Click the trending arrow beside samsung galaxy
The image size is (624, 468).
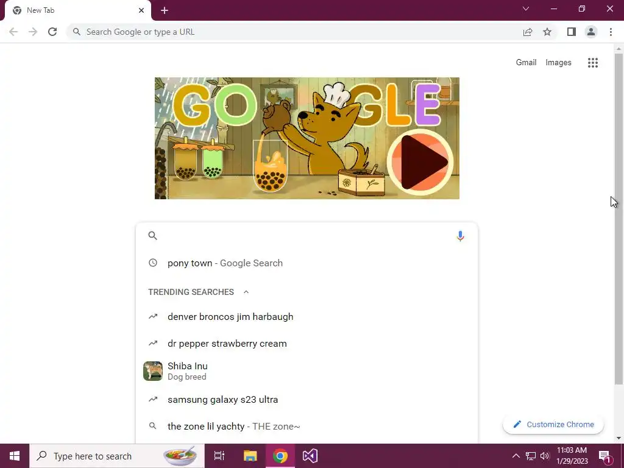point(153,399)
